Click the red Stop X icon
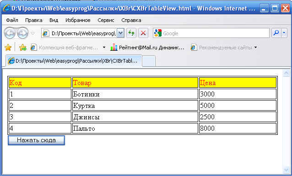Image resolution: width=292 pixels, height=176 pixels. pyautogui.click(x=143, y=33)
